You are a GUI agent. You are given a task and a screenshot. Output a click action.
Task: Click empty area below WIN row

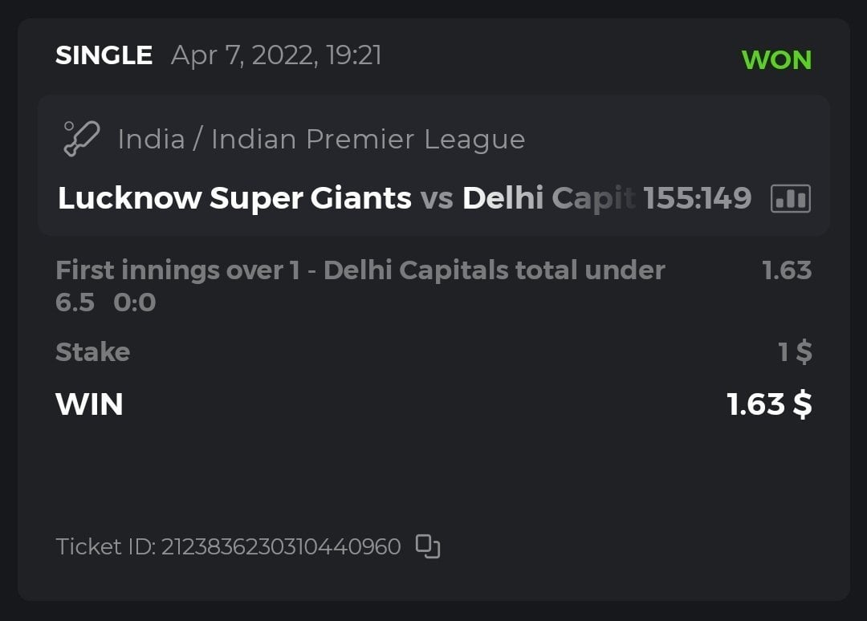pyautogui.click(x=433, y=473)
